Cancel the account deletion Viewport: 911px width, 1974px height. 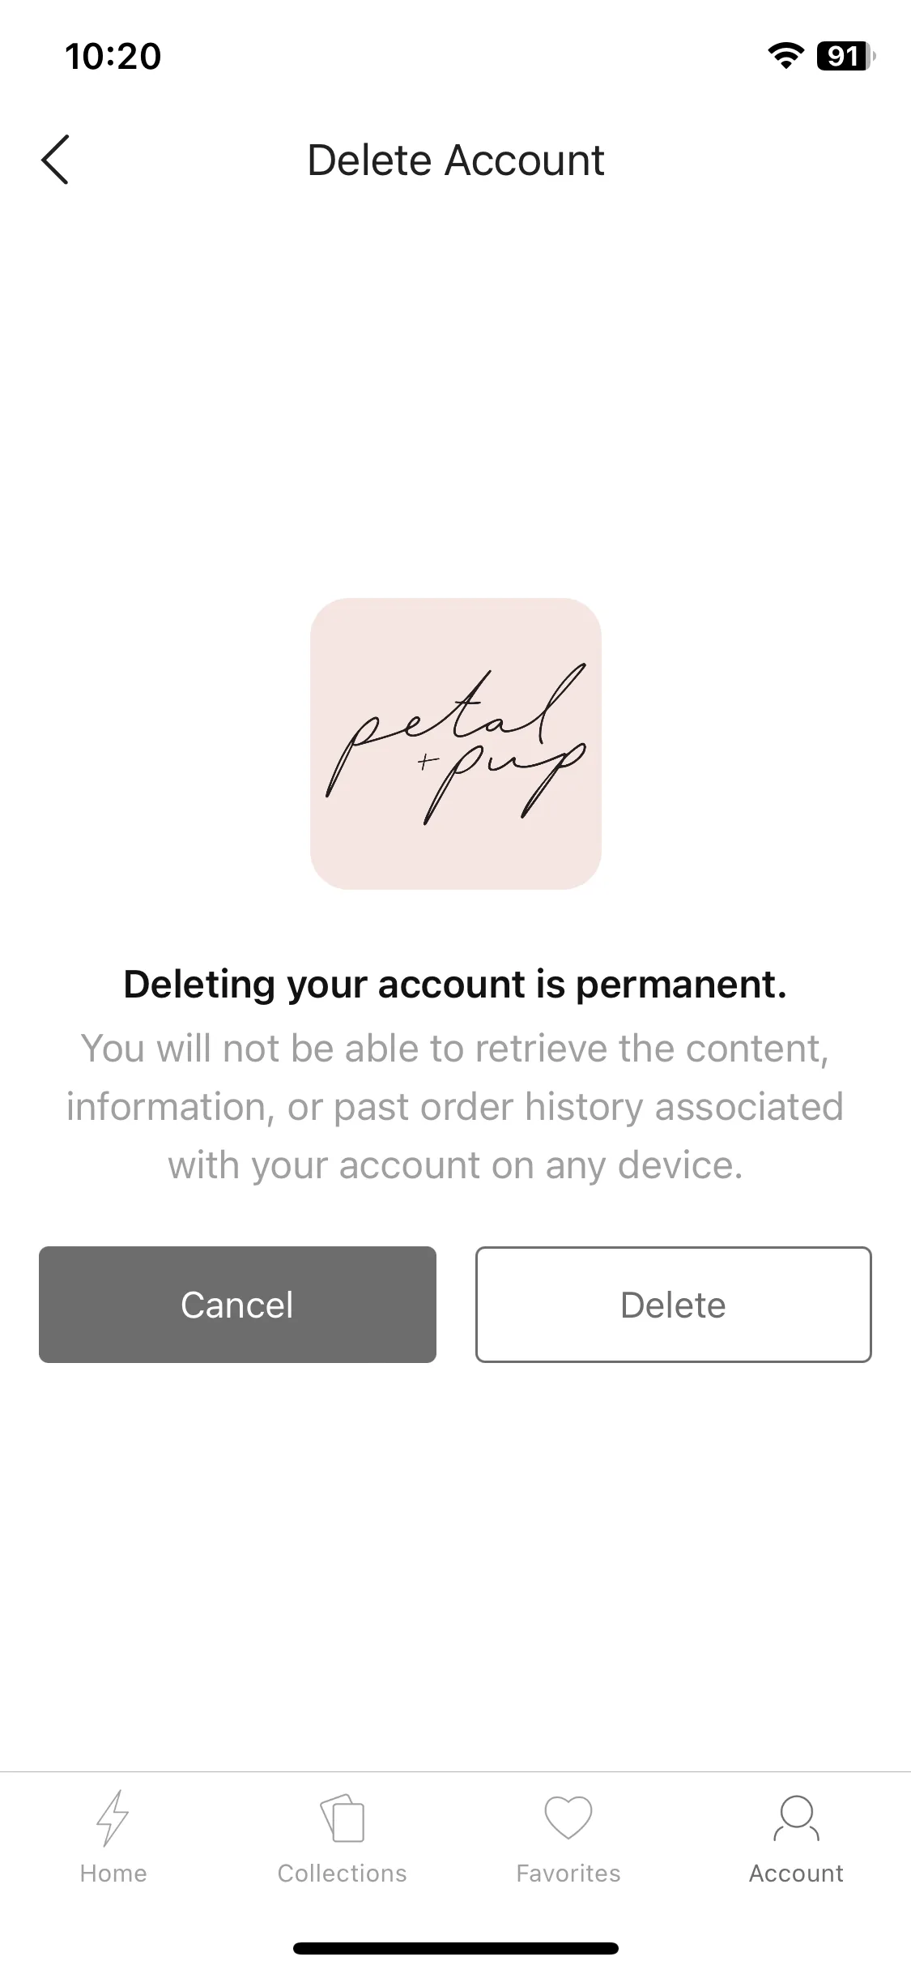[237, 1305]
